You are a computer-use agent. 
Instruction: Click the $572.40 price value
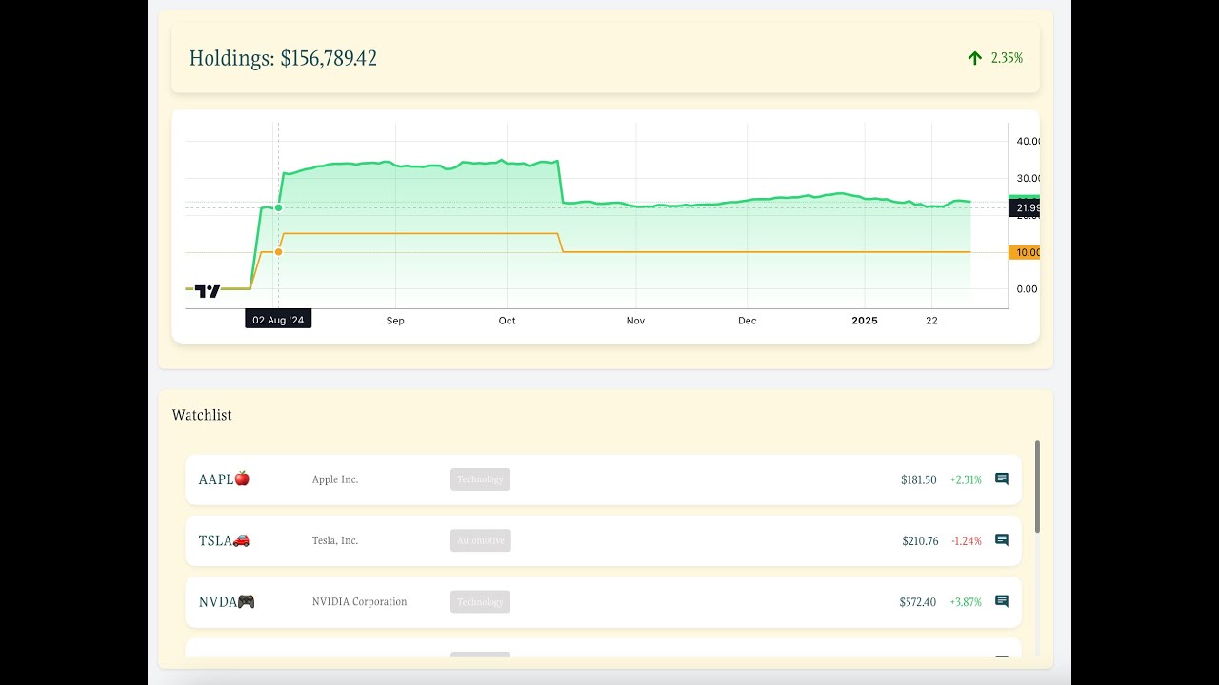(918, 601)
